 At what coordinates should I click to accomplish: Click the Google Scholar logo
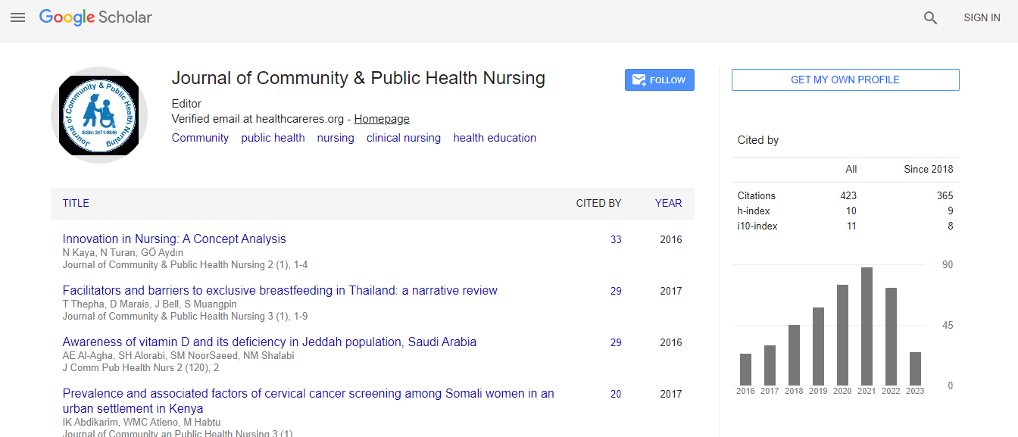[x=95, y=17]
